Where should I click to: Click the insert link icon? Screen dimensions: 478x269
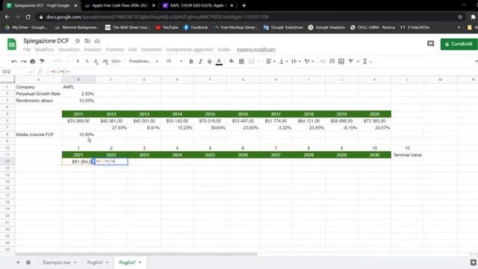coord(323,61)
